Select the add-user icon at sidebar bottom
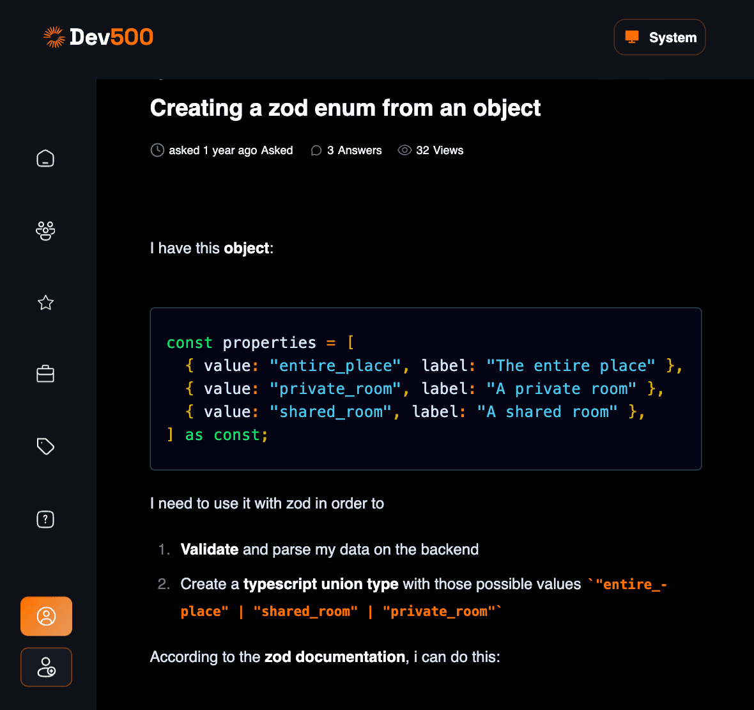Image resolution: width=754 pixels, height=710 pixels. click(x=46, y=667)
